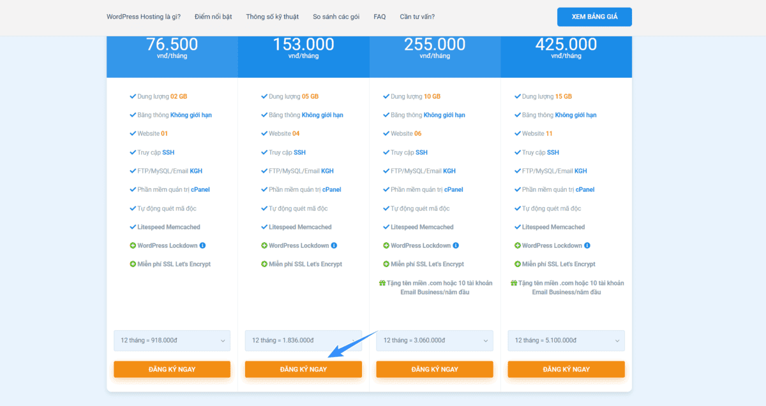Click ĐĂNG KÝ NGAY for the 76.500 plan
Viewport: 766px width, 406px height.
(x=172, y=369)
